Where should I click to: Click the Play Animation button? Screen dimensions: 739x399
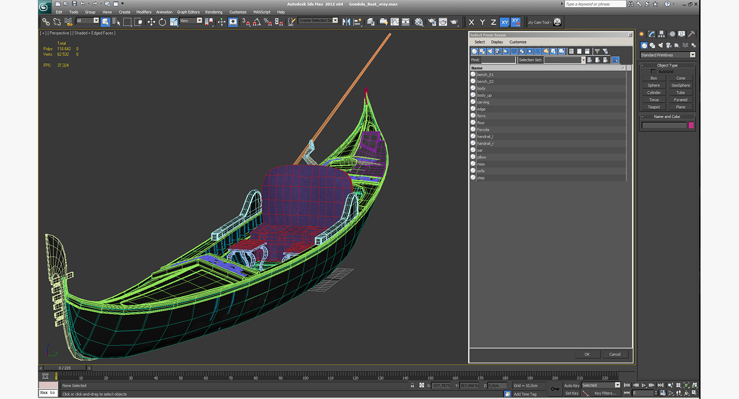[x=644, y=385]
